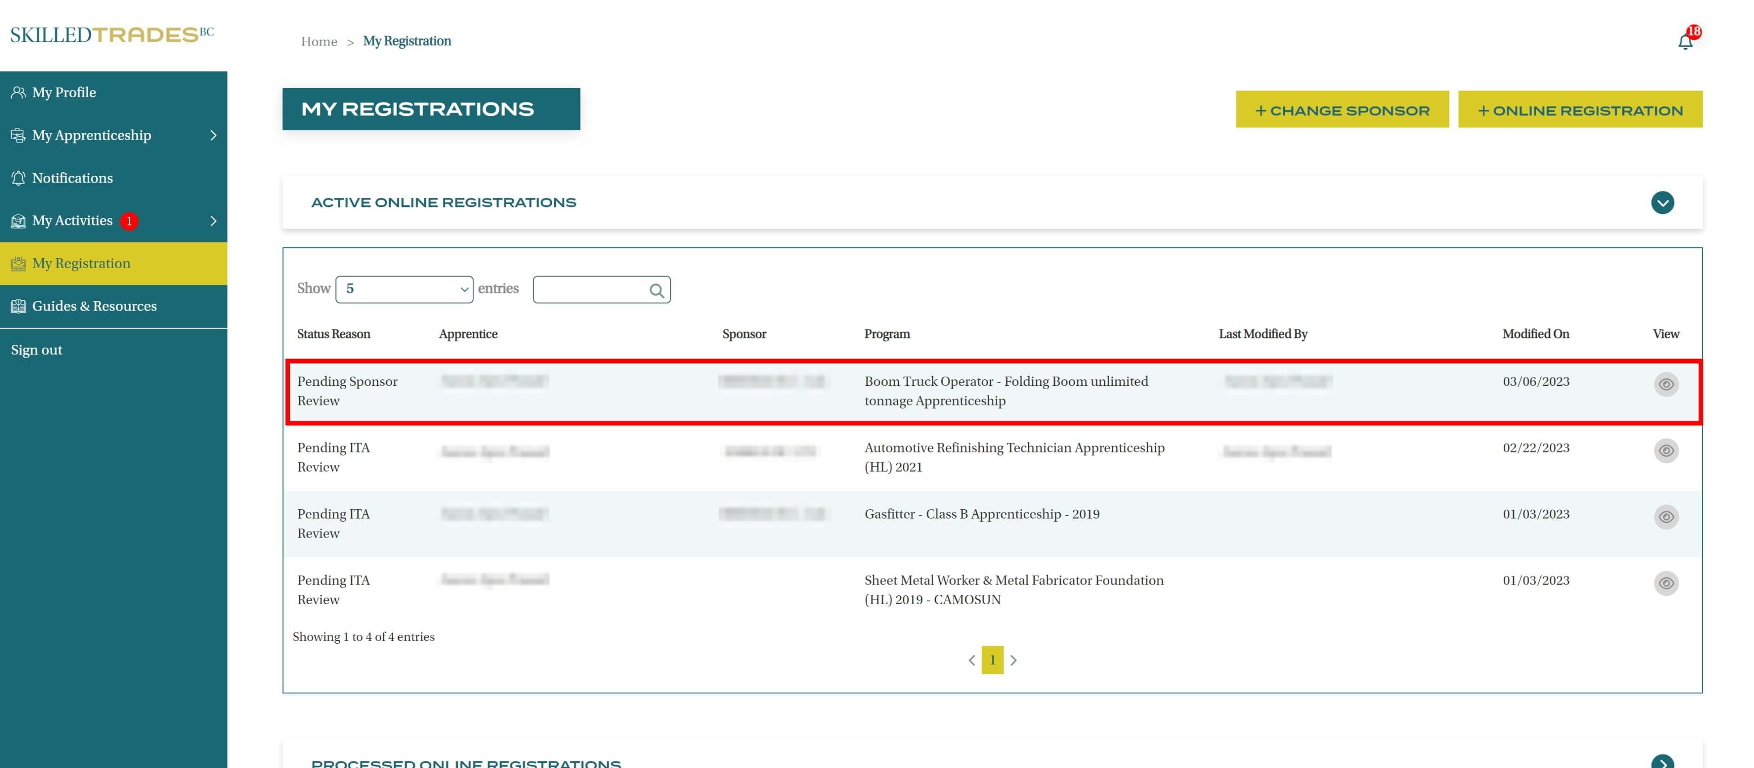
Task: Click the table search input field
Action: click(589, 290)
